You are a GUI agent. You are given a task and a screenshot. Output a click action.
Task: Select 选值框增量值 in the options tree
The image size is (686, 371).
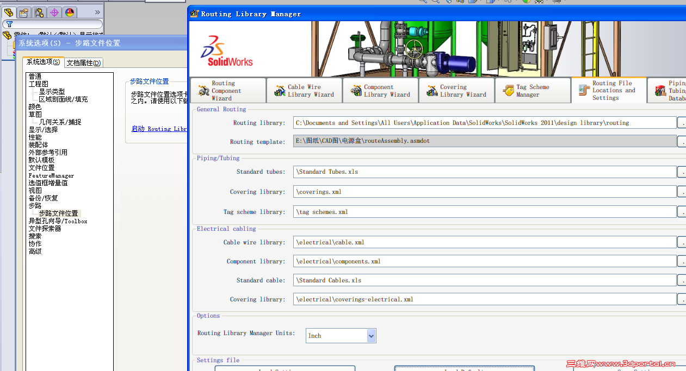coord(48,183)
